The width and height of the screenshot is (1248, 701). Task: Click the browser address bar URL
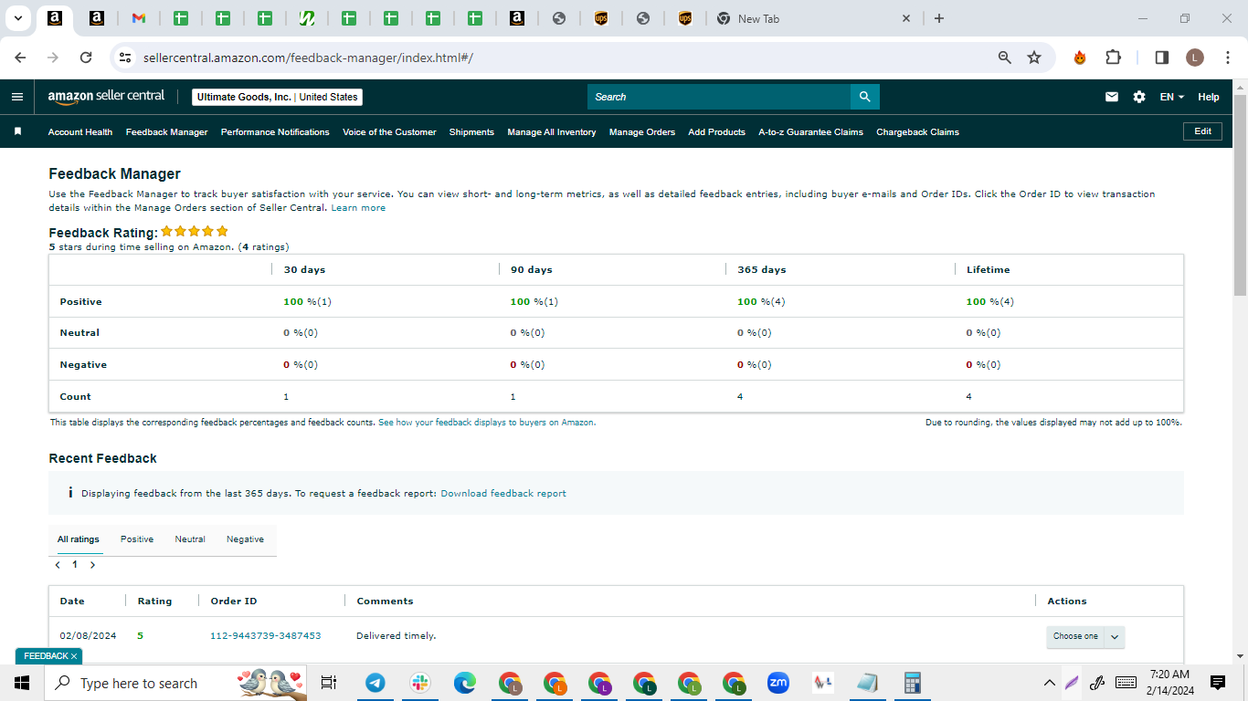(x=308, y=58)
